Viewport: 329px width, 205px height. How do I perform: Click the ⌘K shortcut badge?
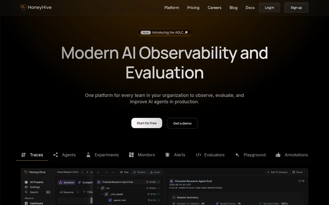[x=48, y=192]
